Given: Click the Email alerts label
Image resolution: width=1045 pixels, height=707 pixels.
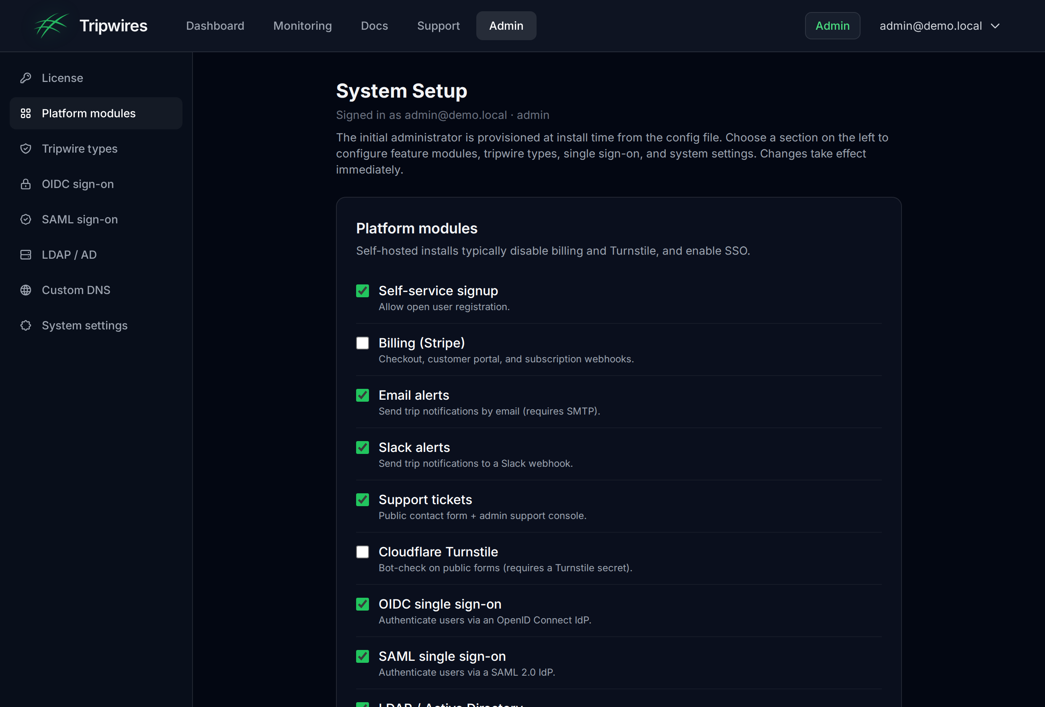Looking at the screenshot, I should pos(414,395).
